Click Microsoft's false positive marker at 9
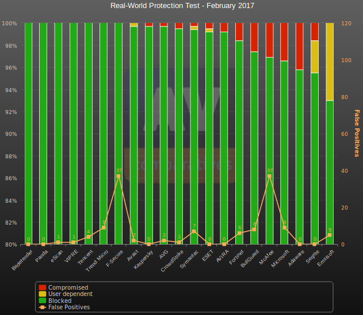 [285, 227]
